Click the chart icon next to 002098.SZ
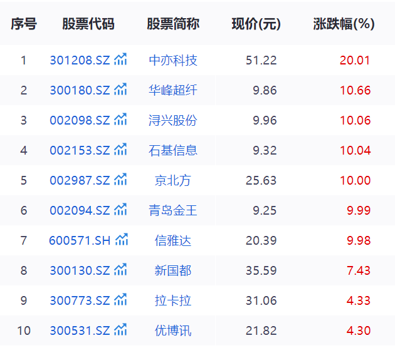Viewport: 395px width, 348px height. [x=120, y=120]
